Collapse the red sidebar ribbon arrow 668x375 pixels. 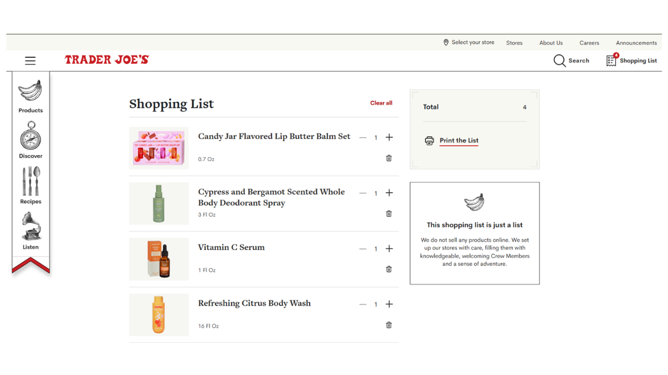[31, 265]
